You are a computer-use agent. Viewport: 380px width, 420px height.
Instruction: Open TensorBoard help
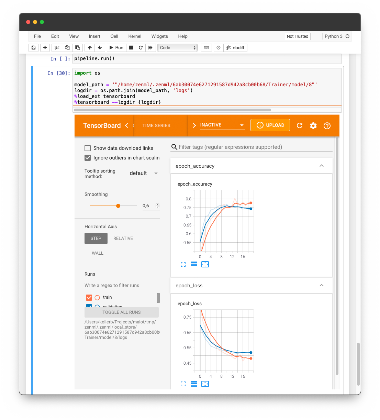point(327,126)
